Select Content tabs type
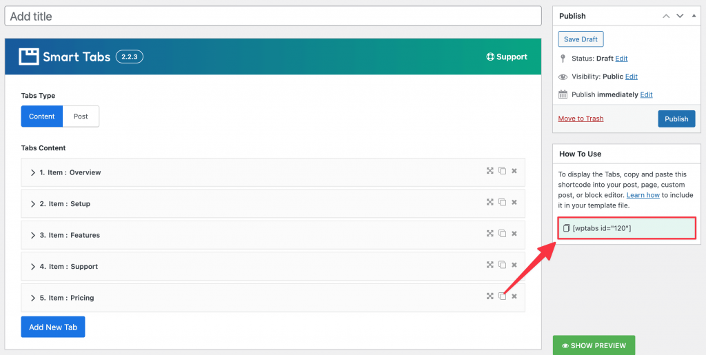This screenshot has width=706, height=355. [42, 116]
